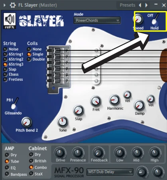Image resolution: width=167 pixels, height=180 pixels.
Task: Minimize the FL Slayer window
Action: coord(156,4)
